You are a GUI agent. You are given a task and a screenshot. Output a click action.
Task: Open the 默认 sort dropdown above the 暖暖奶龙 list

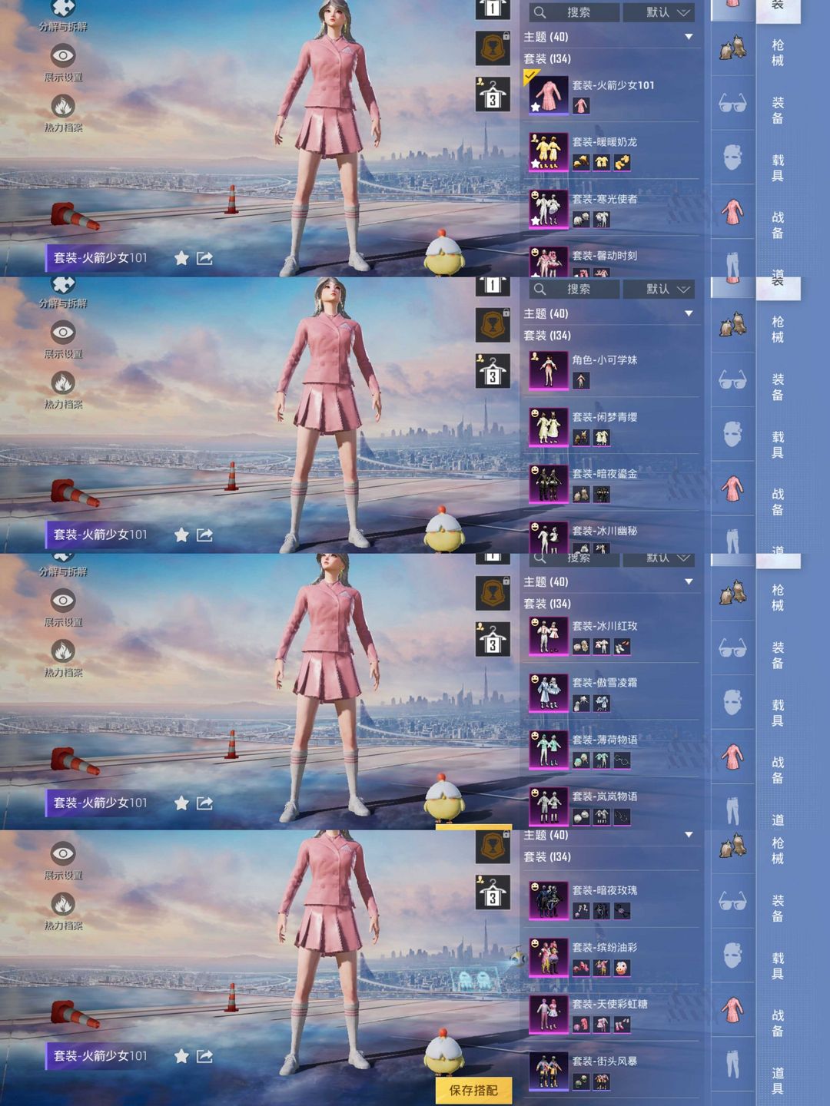[659, 12]
